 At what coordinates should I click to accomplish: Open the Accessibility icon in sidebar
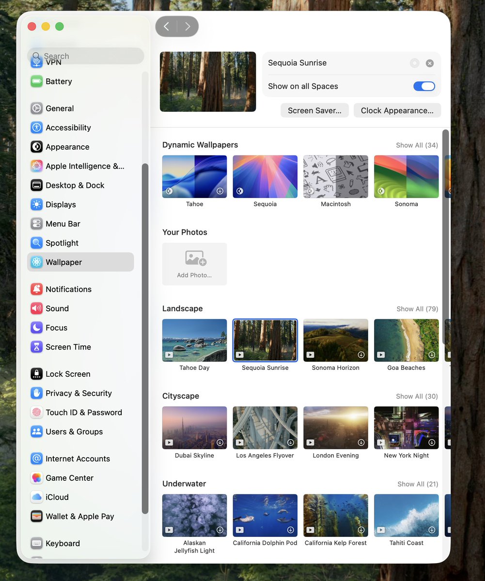pyautogui.click(x=37, y=128)
